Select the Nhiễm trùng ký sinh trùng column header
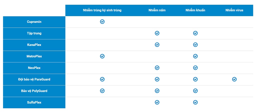This screenshot has width=256, height=112. [x=102, y=10]
